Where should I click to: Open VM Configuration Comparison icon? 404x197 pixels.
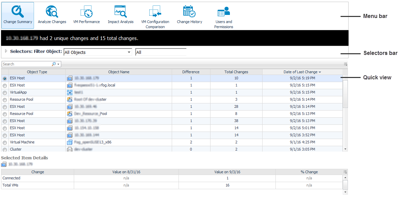pyautogui.click(x=155, y=12)
